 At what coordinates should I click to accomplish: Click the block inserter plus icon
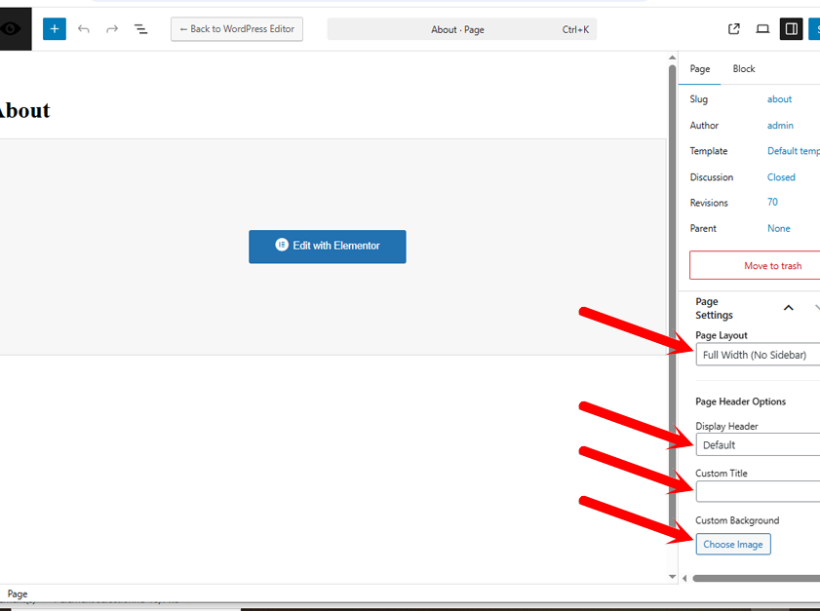pos(55,29)
